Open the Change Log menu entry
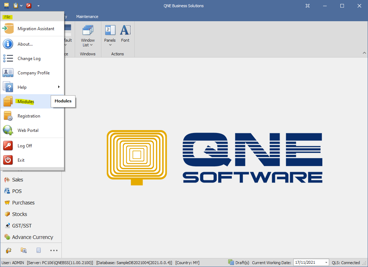Image resolution: width=368 pixels, height=267 pixels. pos(32,59)
